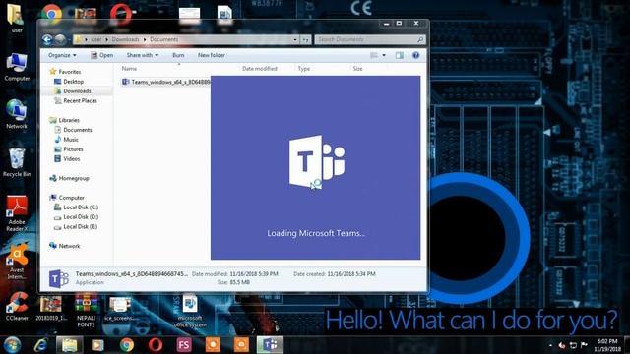Screen dimensions: 630x354
Task: Click Microsoft Teams taskbar icon
Action: 270,345
